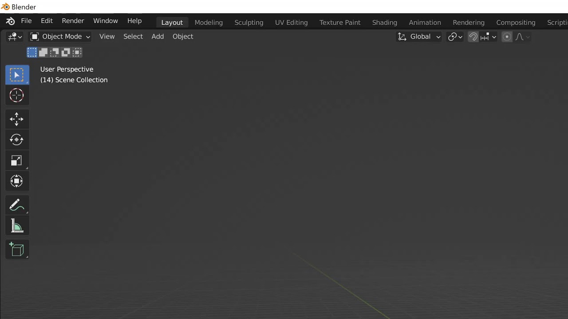
Task: Open the transform pivot point dropdown
Action: pos(455,37)
